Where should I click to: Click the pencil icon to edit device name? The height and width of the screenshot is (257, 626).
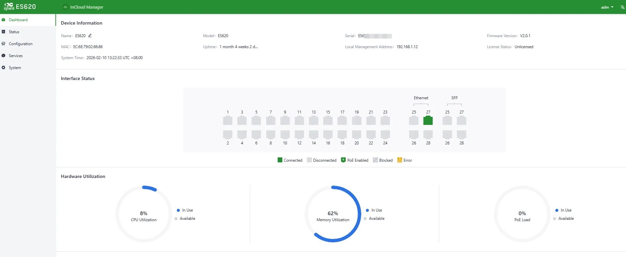[x=90, y=36]
